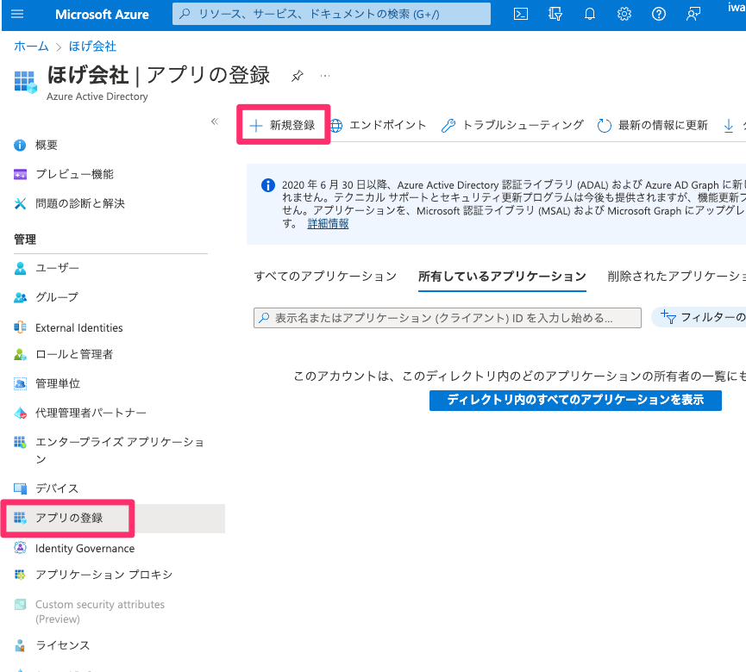
Task: Collapse the sidebar with the double chevron
Action: point(214,121)
